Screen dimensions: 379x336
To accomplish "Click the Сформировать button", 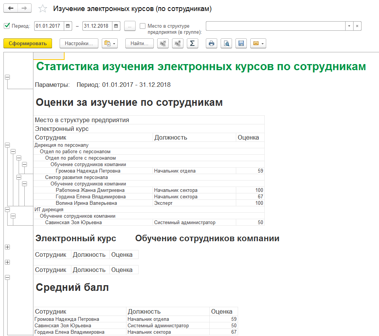I will [27, 43].
